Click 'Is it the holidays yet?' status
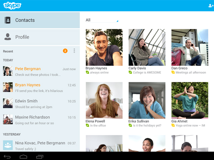Screen dimensions: 214x160 (x=147, y=125)
